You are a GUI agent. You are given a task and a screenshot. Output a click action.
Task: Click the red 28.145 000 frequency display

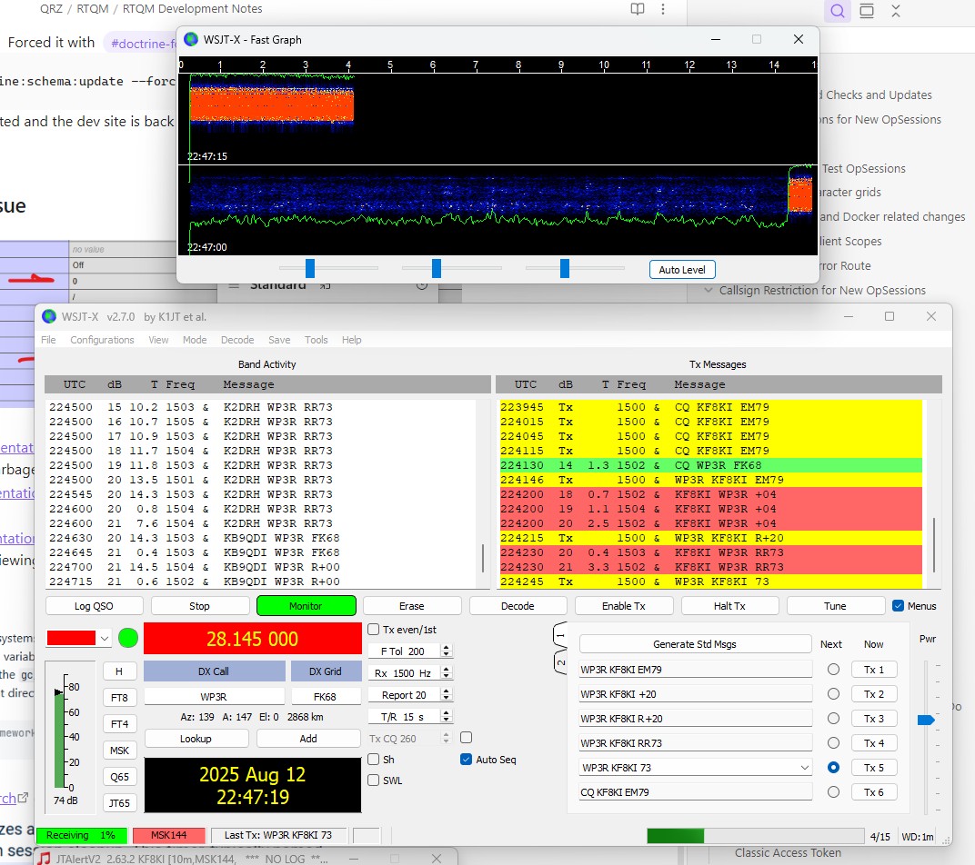[x=253, y=639]
